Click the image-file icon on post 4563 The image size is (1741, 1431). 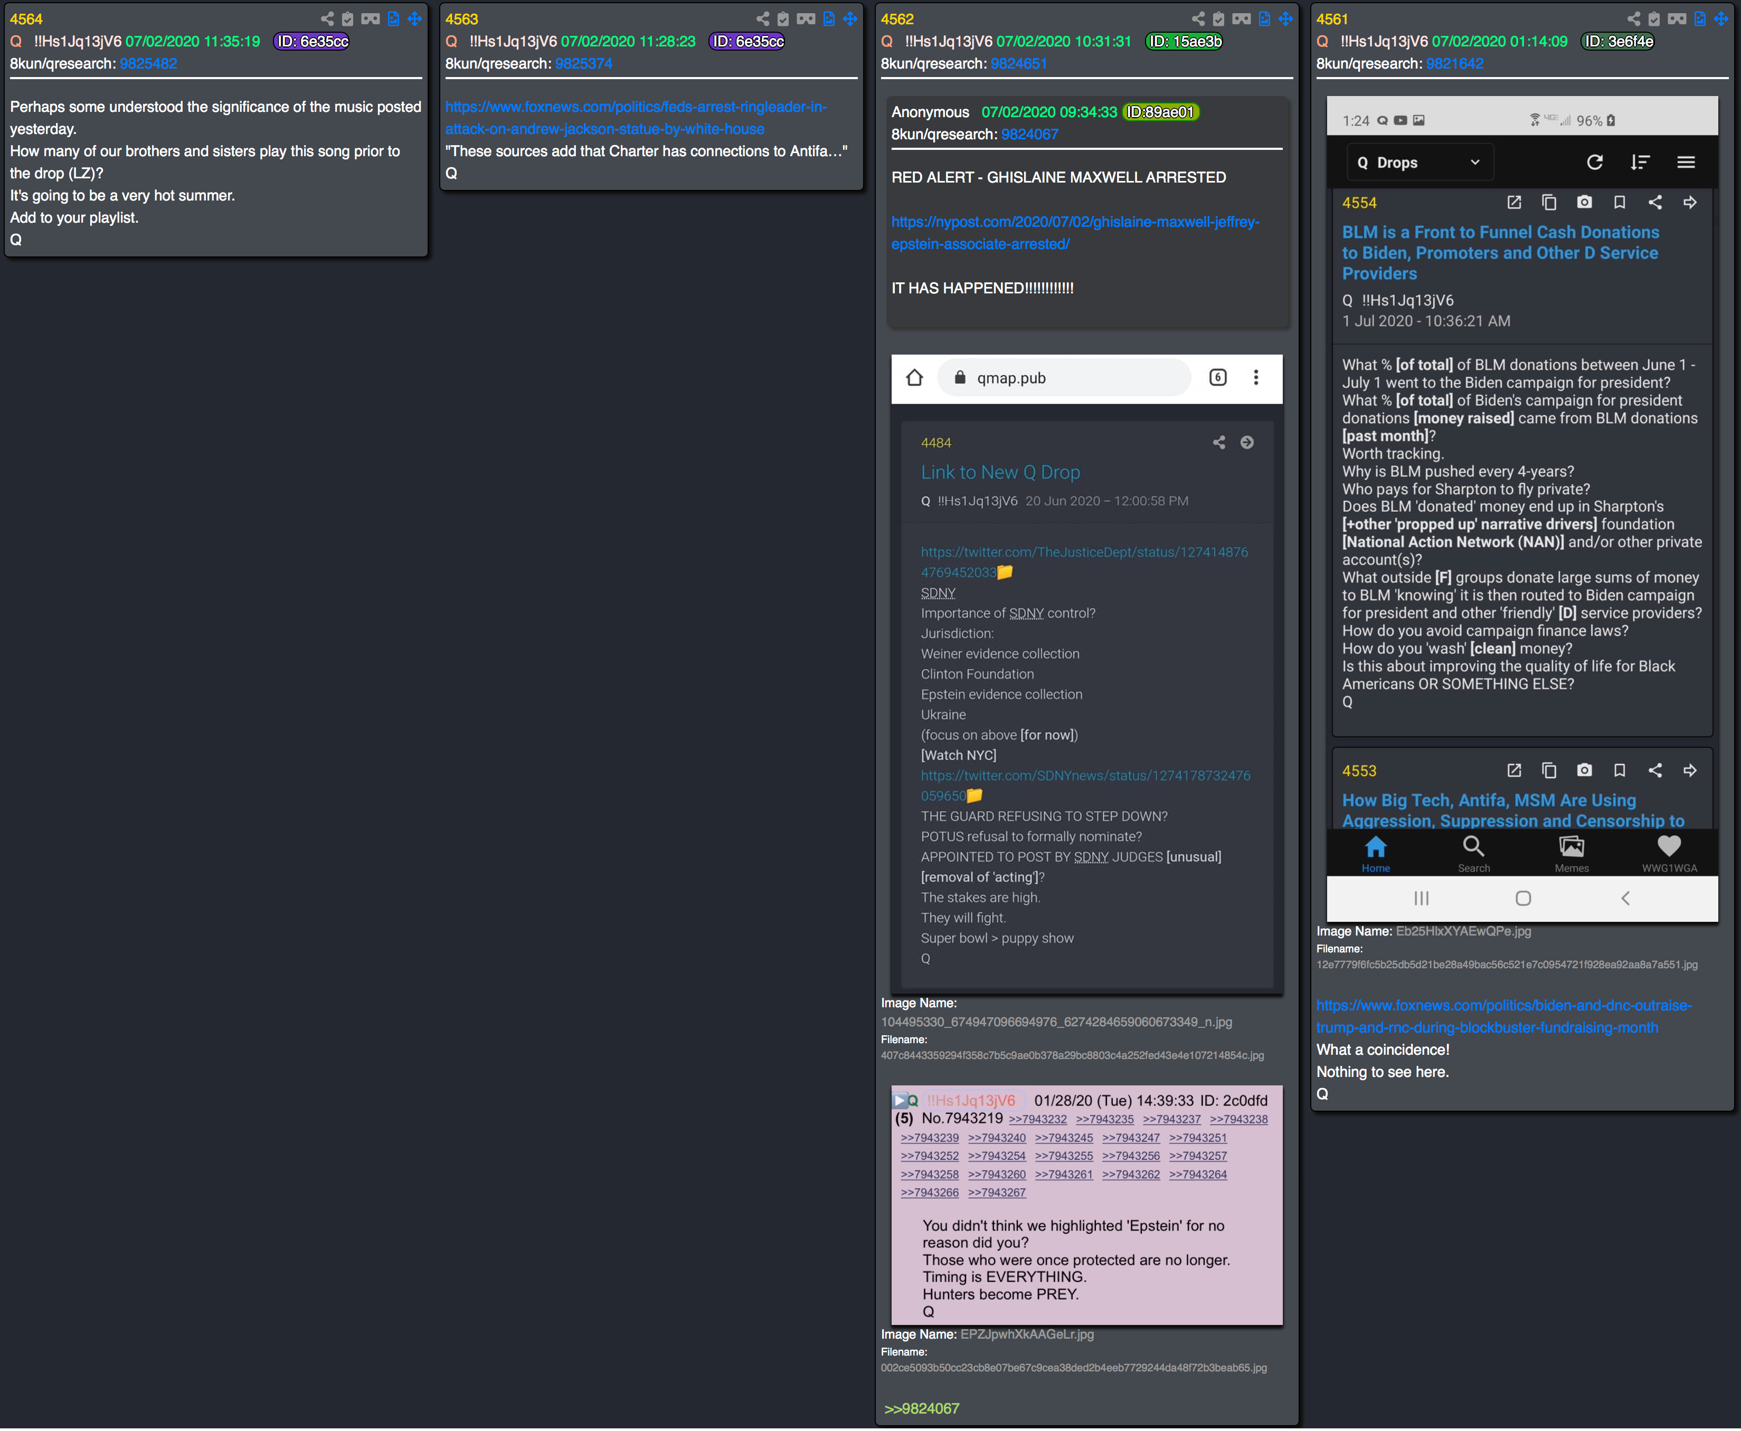[x=829, y=19]
